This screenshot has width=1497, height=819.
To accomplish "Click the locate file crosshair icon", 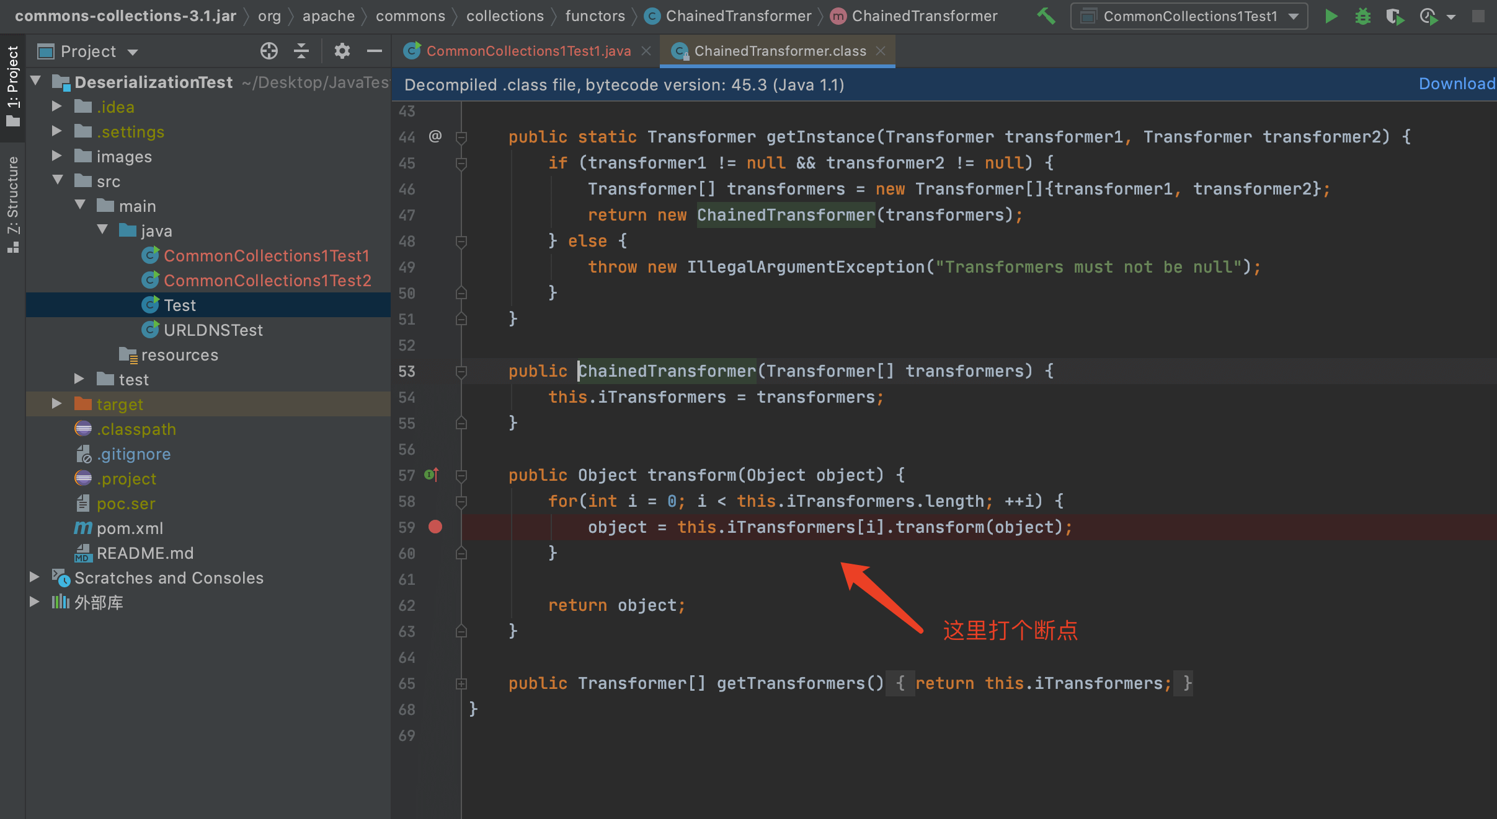I will tap(269, 51).
